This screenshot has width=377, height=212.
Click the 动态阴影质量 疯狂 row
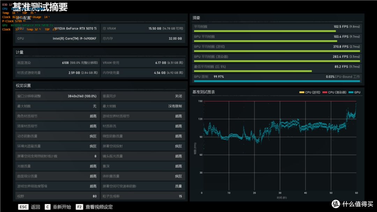click(x=57, y=136)
